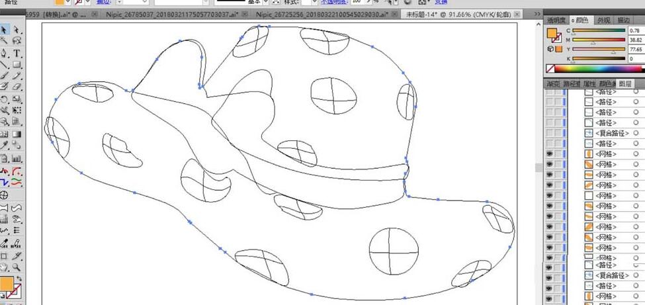The image size is (645, 305).
Task: Close the Nipic_26785037 document tab
Action: pos(245,15)
